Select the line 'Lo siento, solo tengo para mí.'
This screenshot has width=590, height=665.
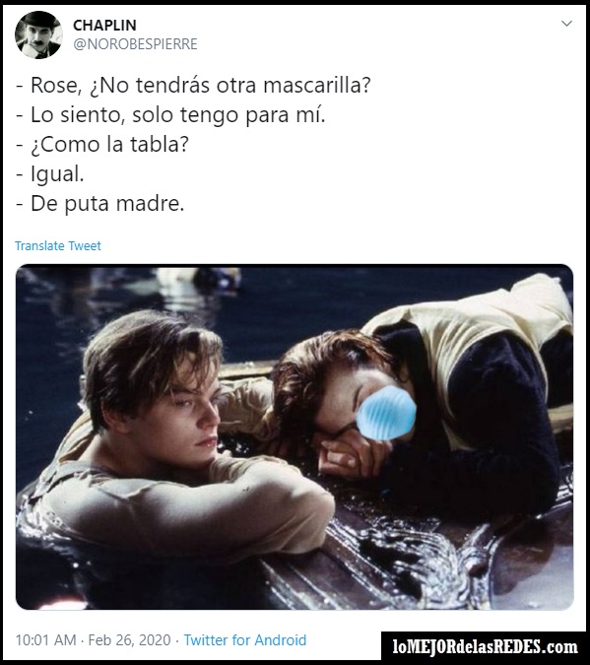click(177, 115)
